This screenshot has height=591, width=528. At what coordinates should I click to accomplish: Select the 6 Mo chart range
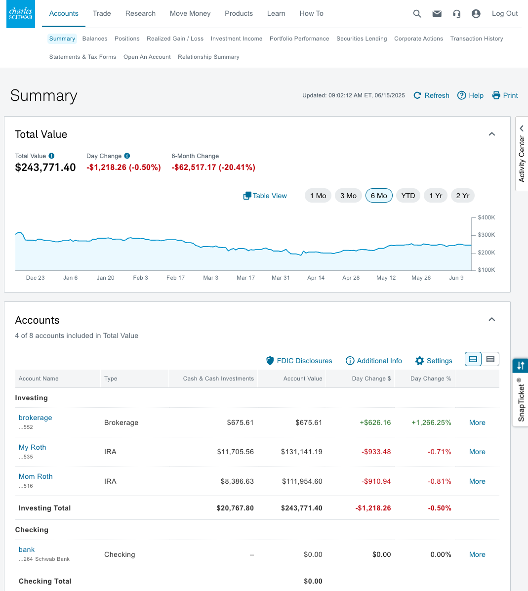click(x=379, y=196)
